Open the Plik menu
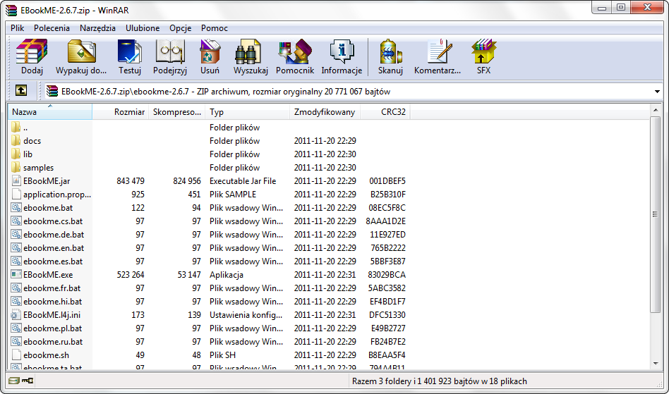Image resolution: width=669 pixels, height=394 pixels. coord(17,28)
